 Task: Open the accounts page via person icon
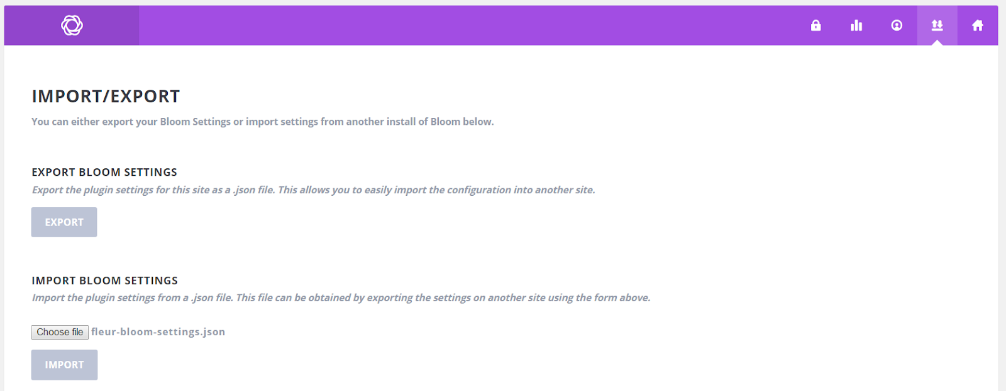(897, 25)
